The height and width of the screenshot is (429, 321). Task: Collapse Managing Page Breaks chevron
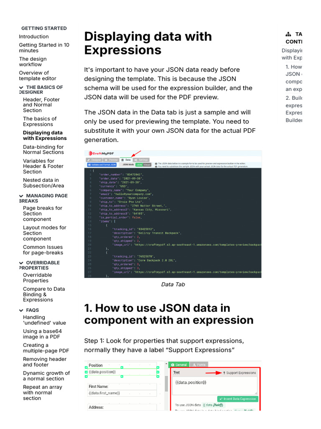pos(21,196)
